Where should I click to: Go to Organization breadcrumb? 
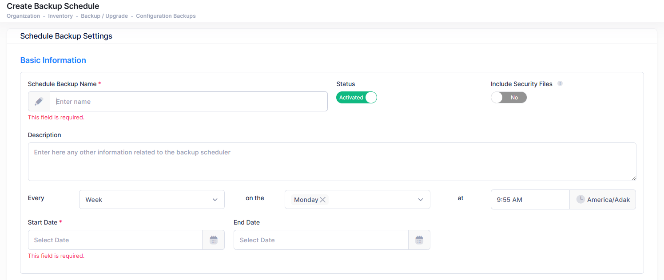(23, 16)
